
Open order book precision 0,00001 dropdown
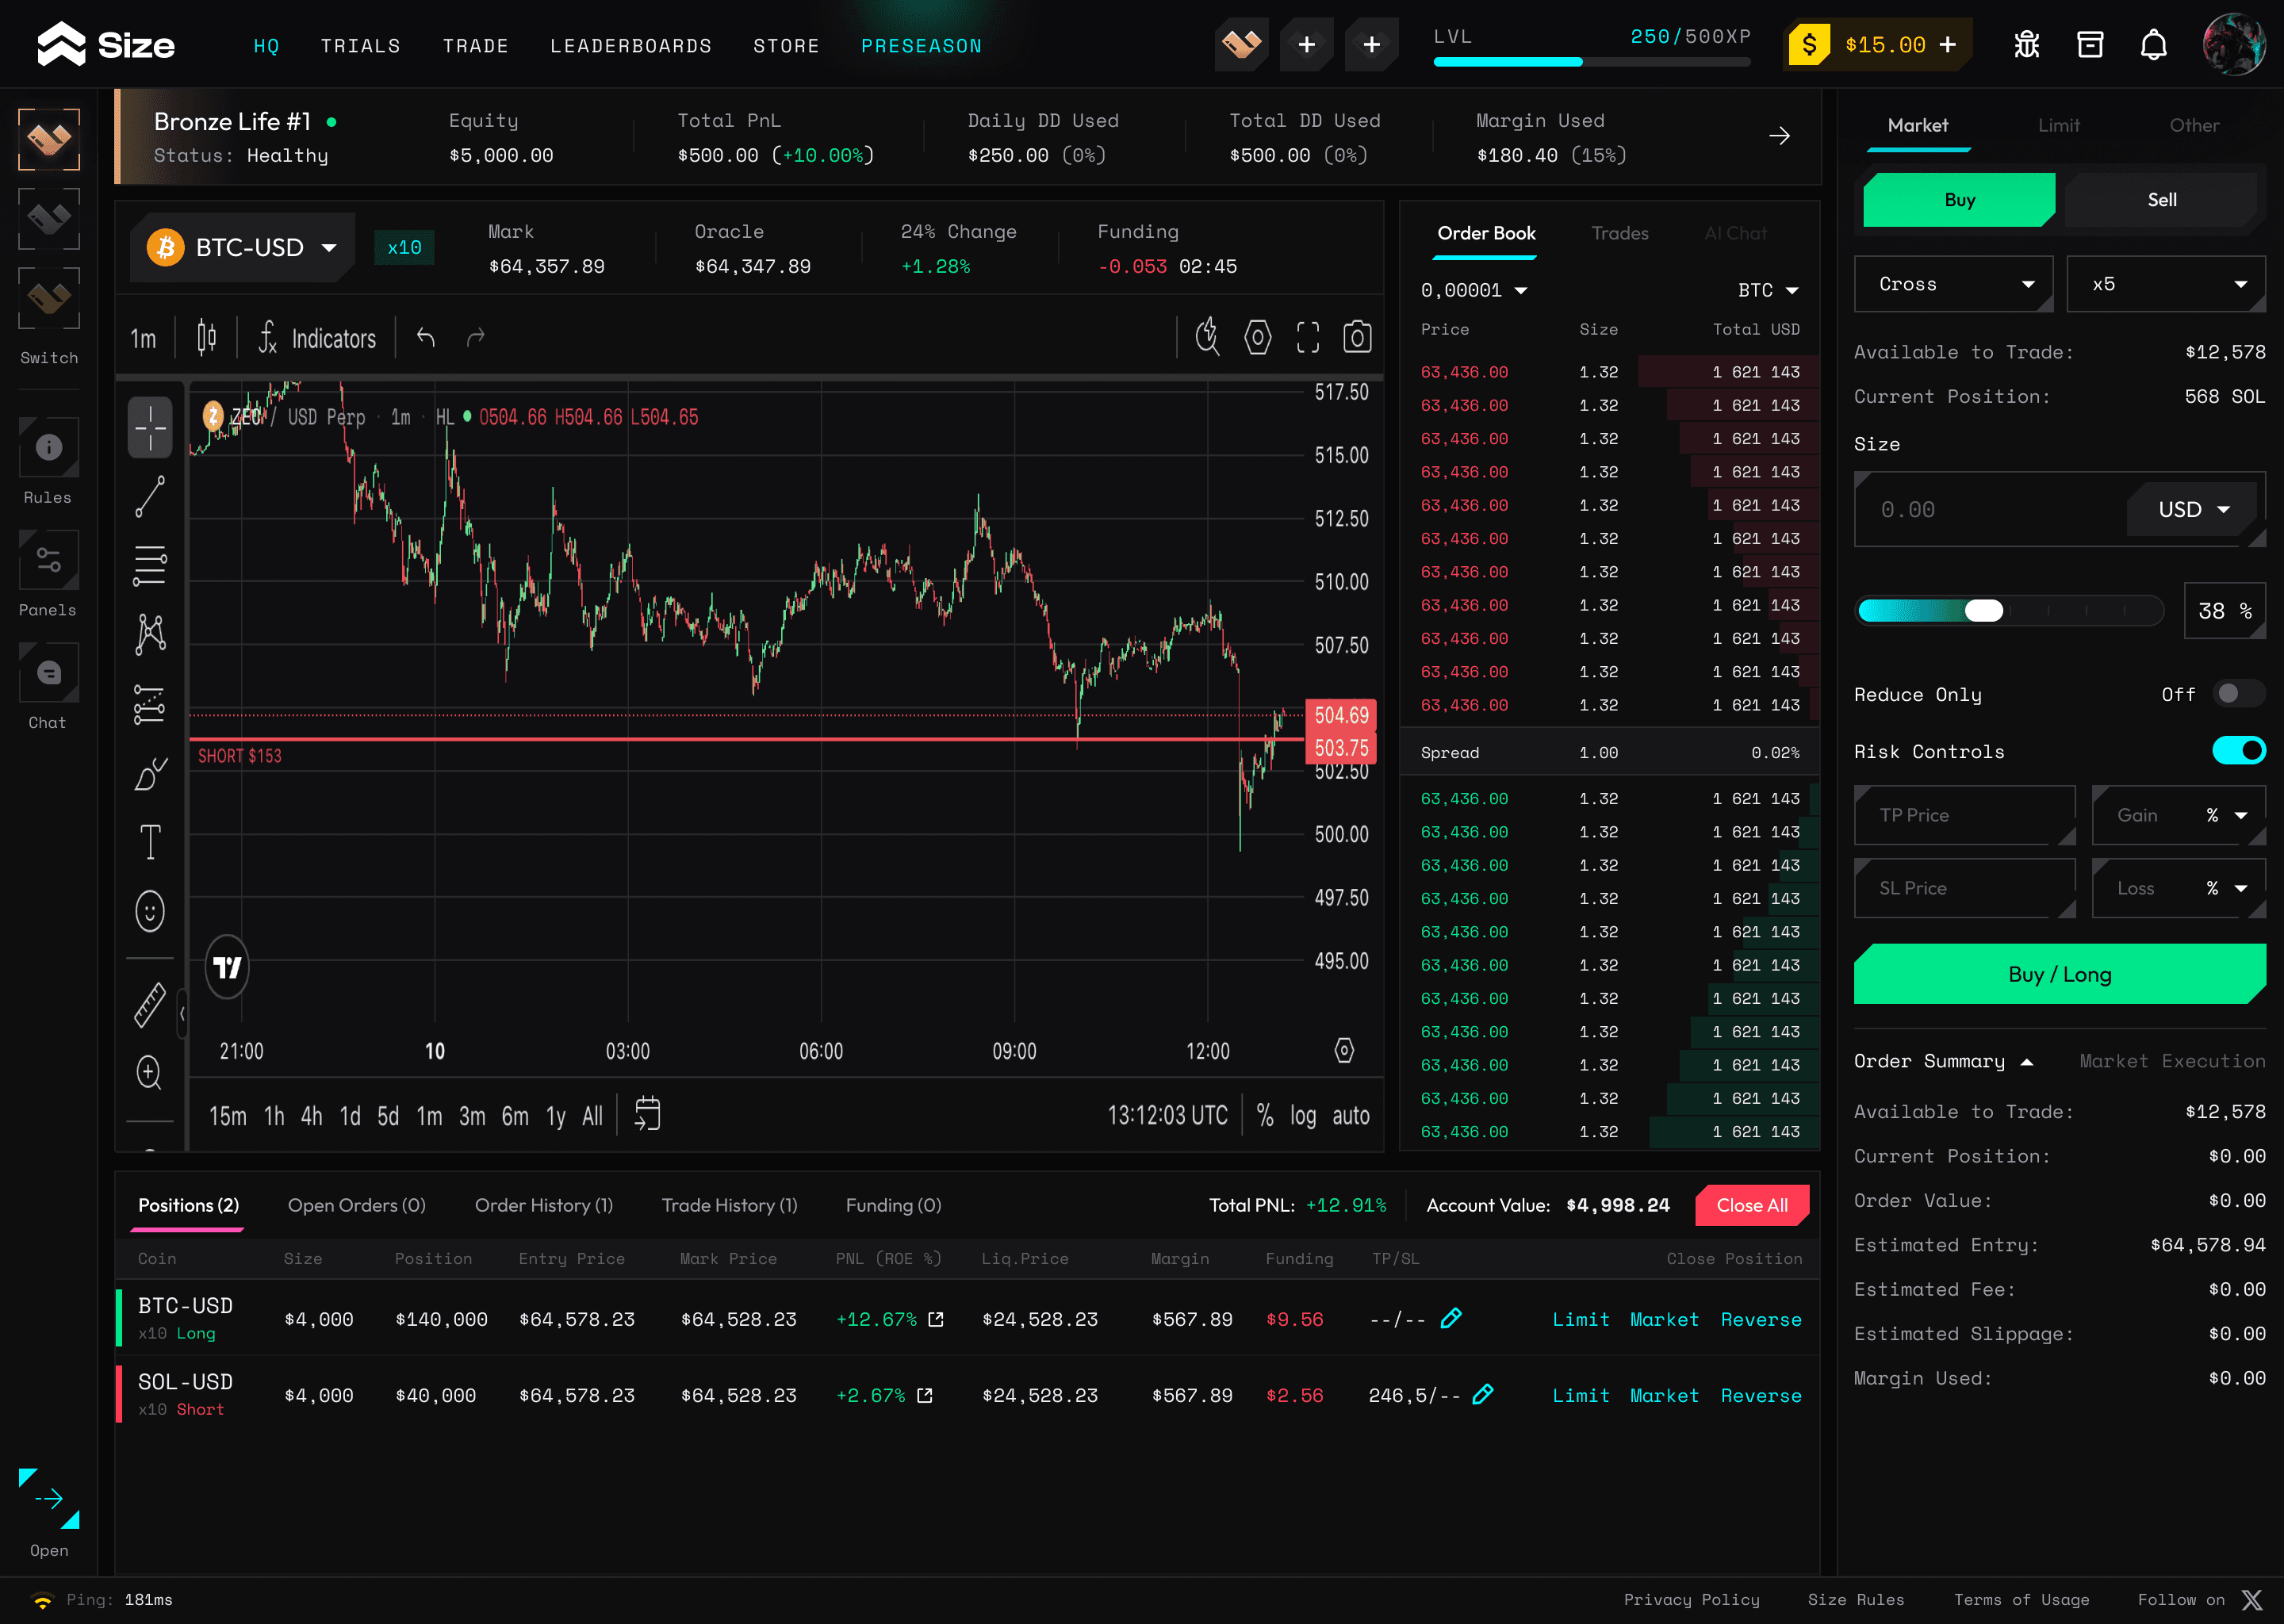coord(1474,290)
